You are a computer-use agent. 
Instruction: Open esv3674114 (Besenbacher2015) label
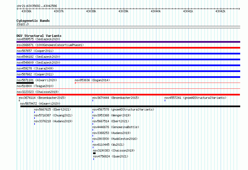tap(42, 98)
